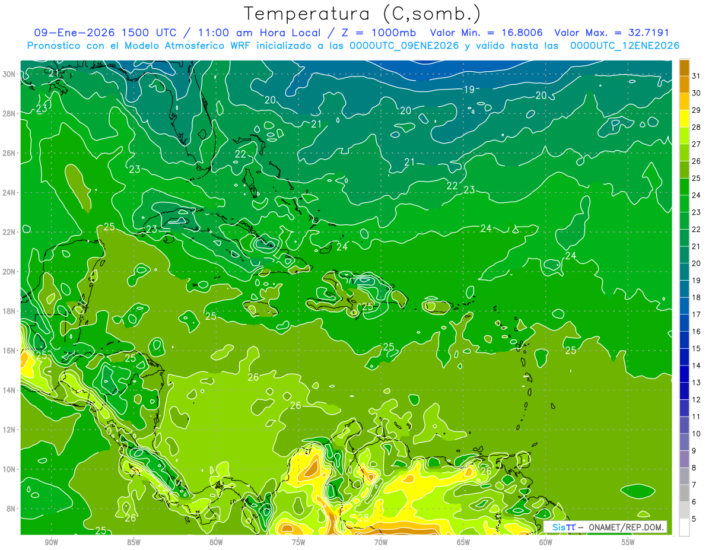This screenshot has width=712, height=550.
Task: Click the light gray swatch between 5 and 6
Action: click(x=684, y=511)
